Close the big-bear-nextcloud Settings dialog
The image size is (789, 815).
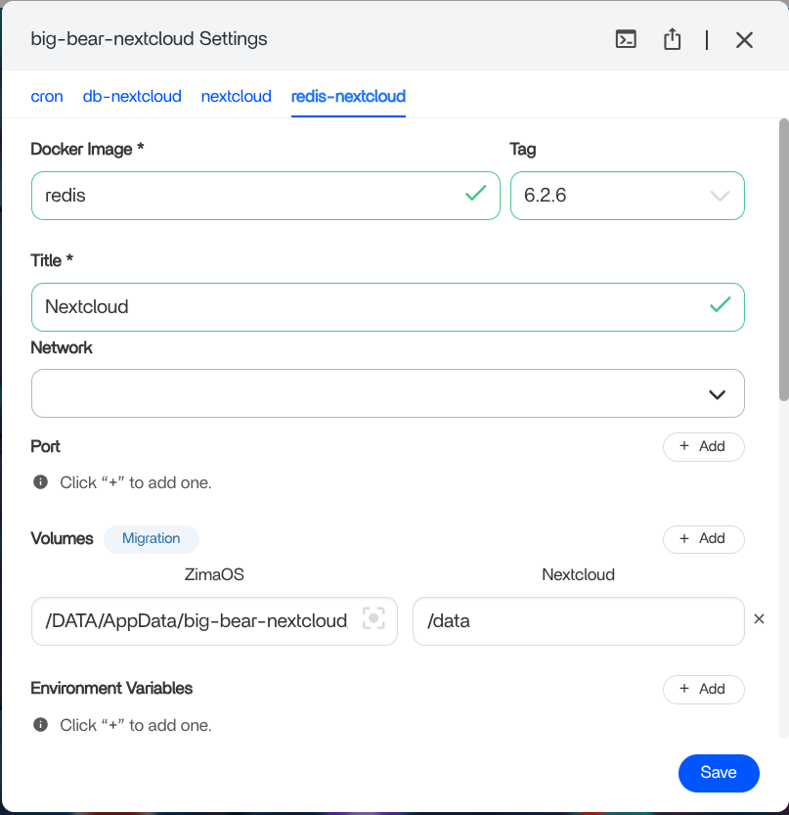click(744, 39)
